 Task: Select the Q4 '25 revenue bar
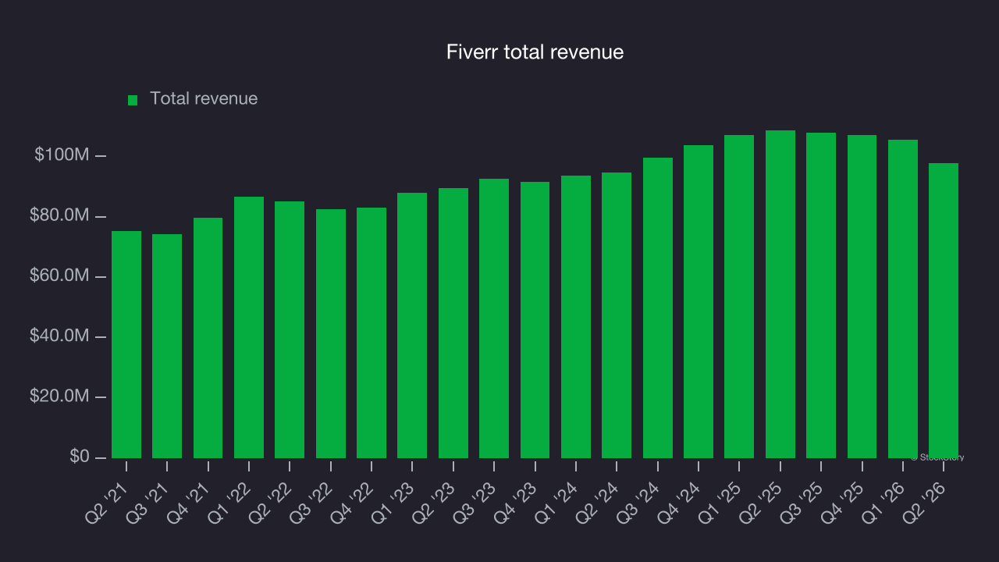pyautogui.click(x=862, y=297)
